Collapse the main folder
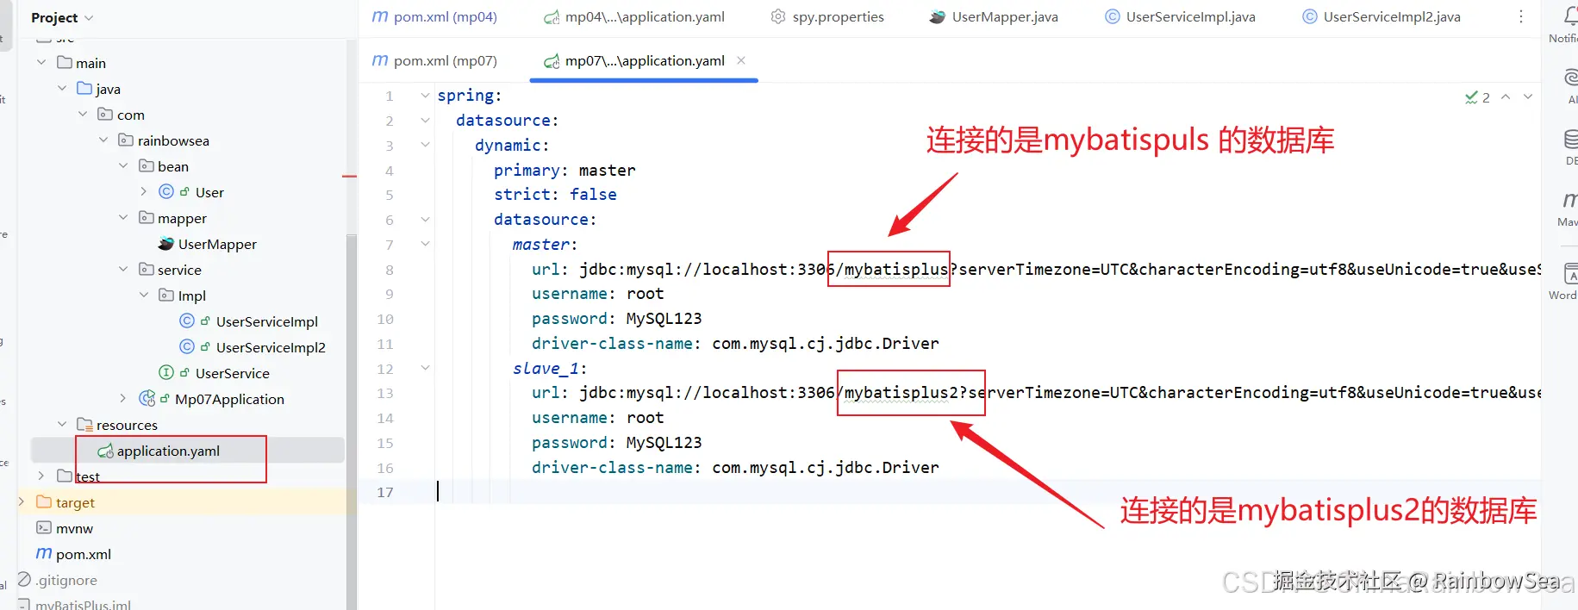The height and width of the screenshot is (610, 1578). (41, 63)
